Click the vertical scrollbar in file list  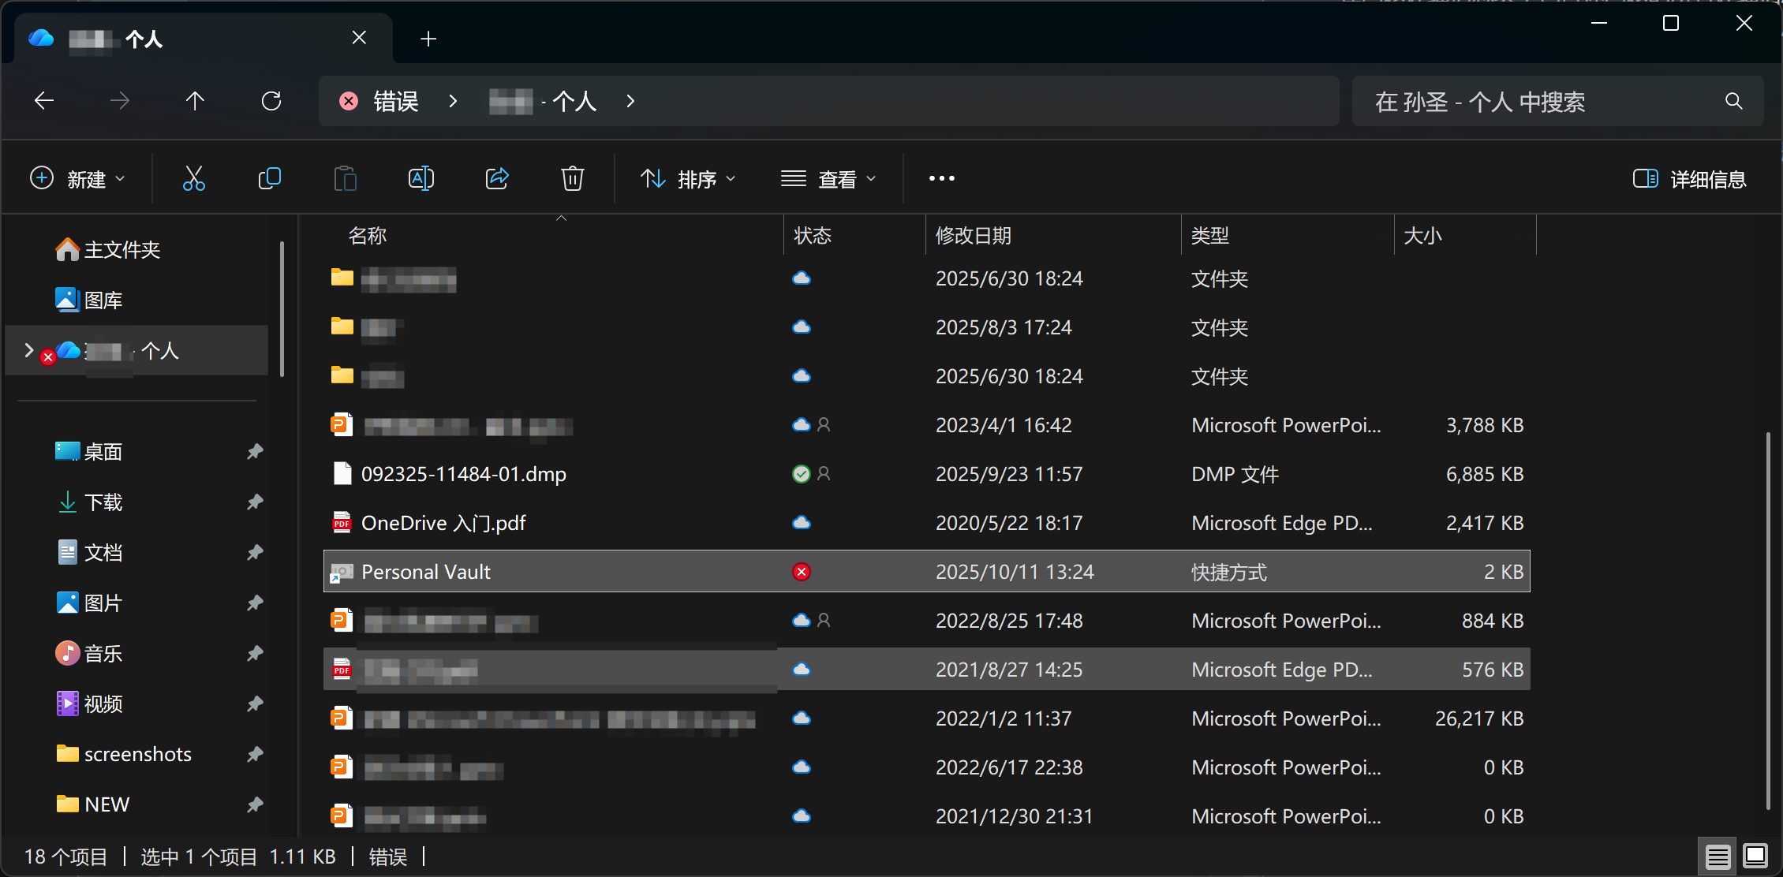click(1767, 619)
